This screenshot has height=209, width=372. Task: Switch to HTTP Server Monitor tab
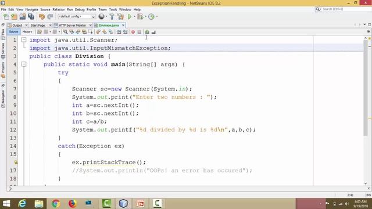pyautogui.click(x=72, y=25)
